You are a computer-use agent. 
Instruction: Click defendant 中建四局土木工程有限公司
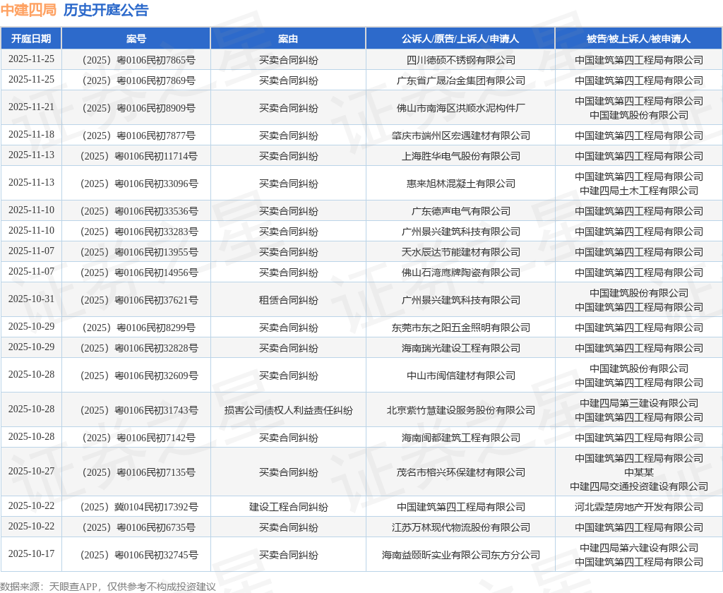point(639,191)
